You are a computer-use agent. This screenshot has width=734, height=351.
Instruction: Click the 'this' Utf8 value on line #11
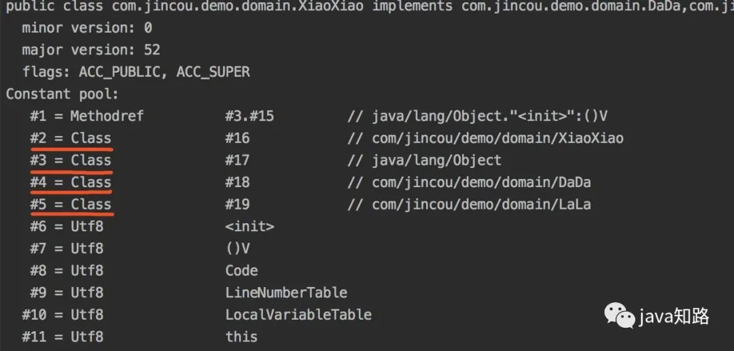[x=241, y=337]
